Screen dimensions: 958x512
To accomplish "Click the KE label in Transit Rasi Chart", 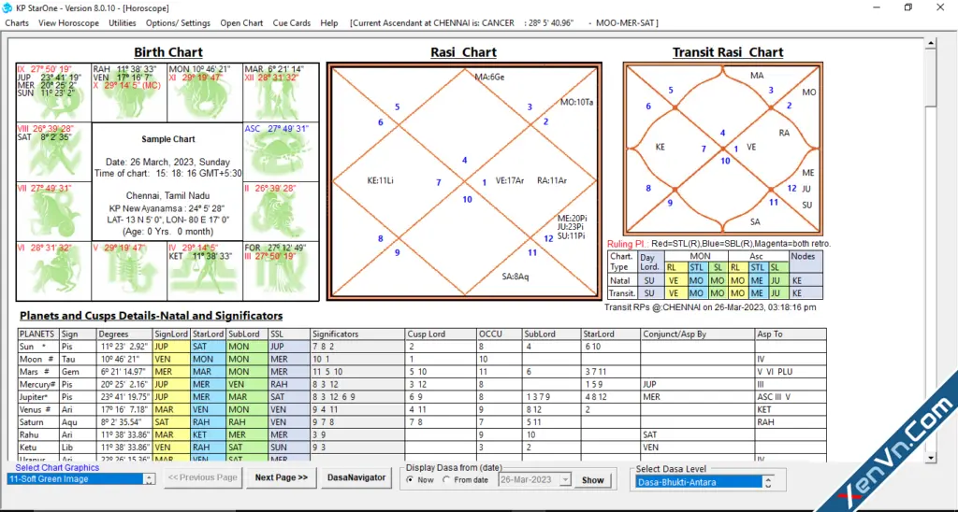I will 660,147.
